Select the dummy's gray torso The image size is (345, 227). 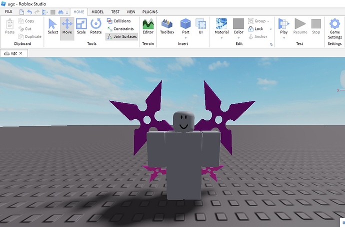(x=183, y=149)
